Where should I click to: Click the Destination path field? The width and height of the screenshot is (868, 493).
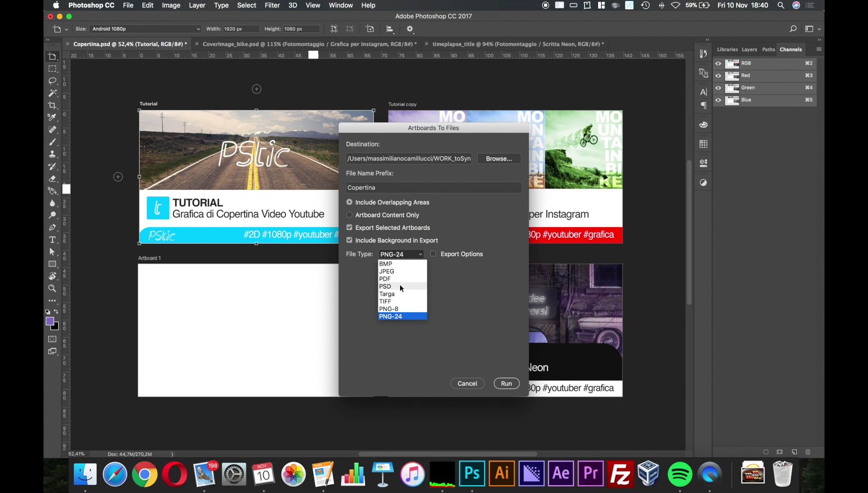[409, 159]
